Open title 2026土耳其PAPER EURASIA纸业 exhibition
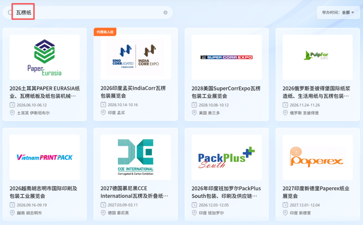363x225 pixels. pyautogui.click(x=45, y=92)
